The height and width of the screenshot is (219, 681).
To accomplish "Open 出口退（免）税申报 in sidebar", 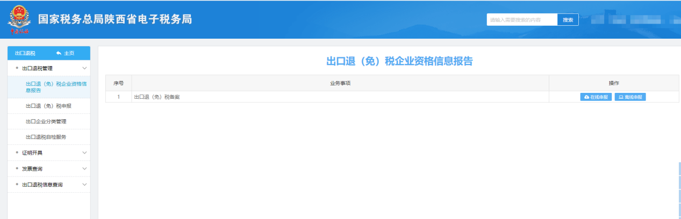I will [48, 106].
